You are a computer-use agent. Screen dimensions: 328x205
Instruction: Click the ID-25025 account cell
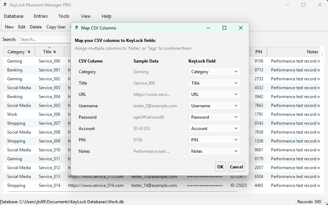click(239, 185)
